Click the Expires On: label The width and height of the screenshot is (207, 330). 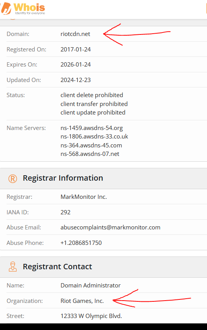pos(22,65)
